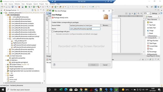Viewport: 163px width, 92px height.
Task: Expand the Maven Dependencies node
Action: pos(6,67)
